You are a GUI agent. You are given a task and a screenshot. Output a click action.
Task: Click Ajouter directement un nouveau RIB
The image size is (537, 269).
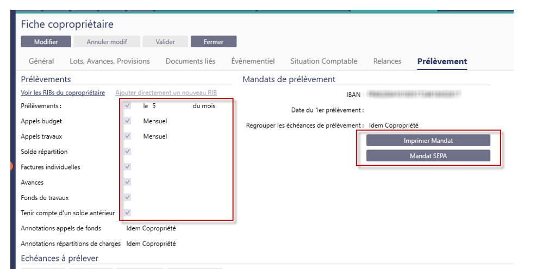(166, 93)
